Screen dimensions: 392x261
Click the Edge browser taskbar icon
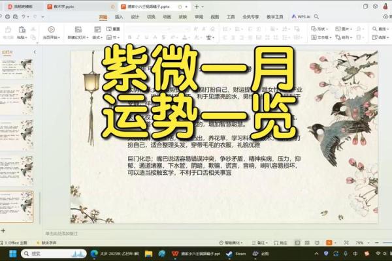pos(94,253)
